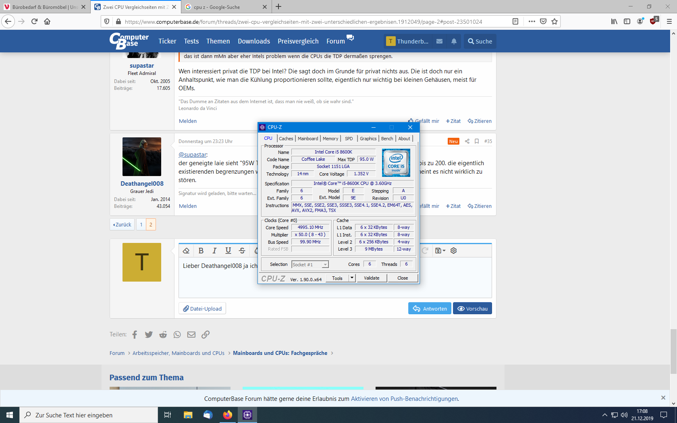Open the Preisvergleich menu item

[298, 41]
